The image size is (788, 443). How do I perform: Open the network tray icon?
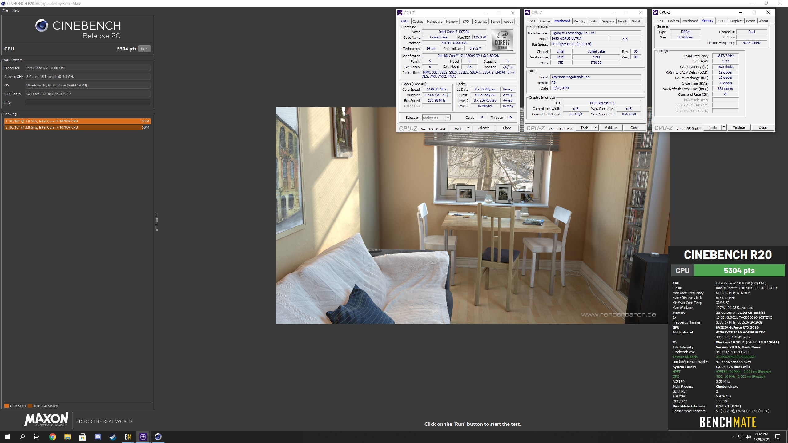pyautogui.click(x=741, y=437)
